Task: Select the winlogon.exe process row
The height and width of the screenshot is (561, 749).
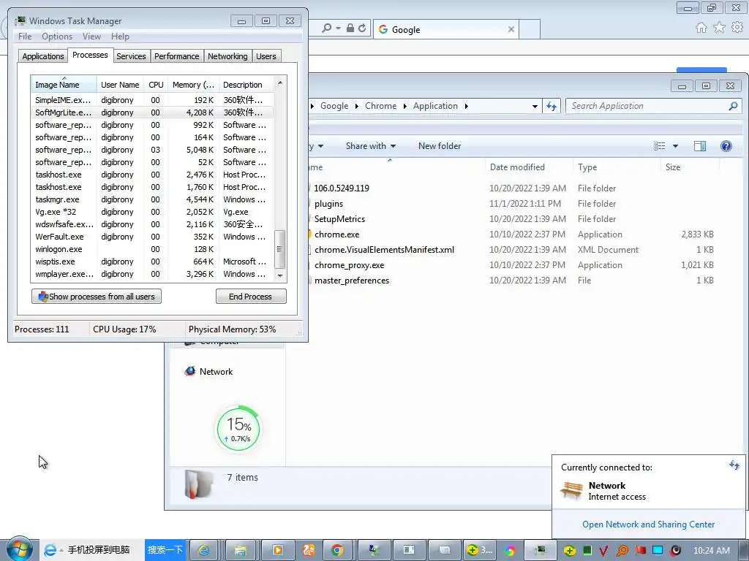Action: (x=152, y=249)
